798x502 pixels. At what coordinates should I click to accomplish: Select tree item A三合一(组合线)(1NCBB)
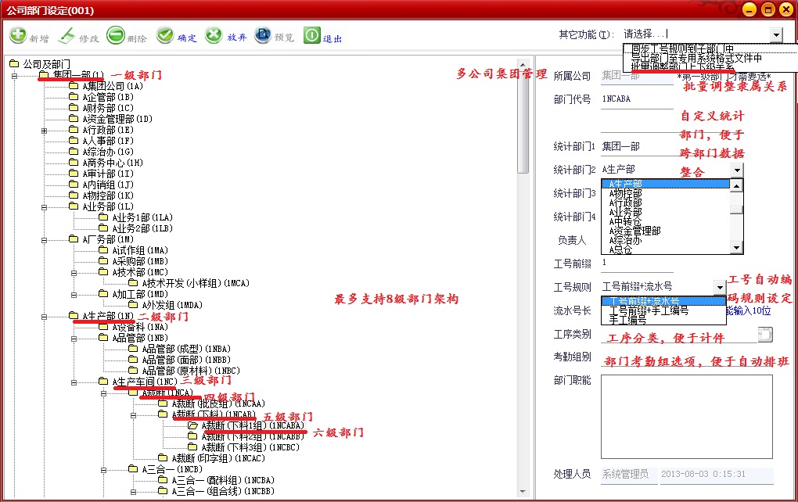(223, 491)
